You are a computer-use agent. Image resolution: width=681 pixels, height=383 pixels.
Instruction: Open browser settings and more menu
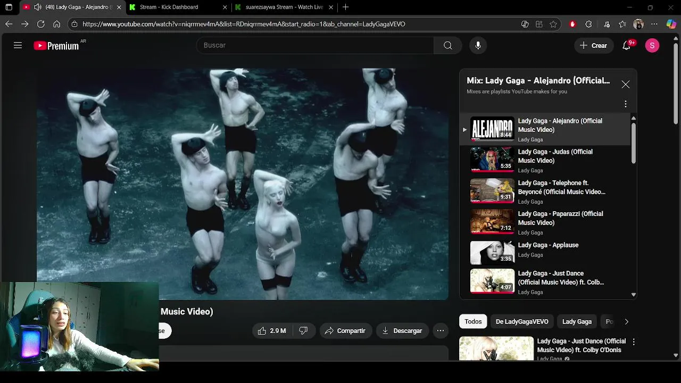[654, 24]
